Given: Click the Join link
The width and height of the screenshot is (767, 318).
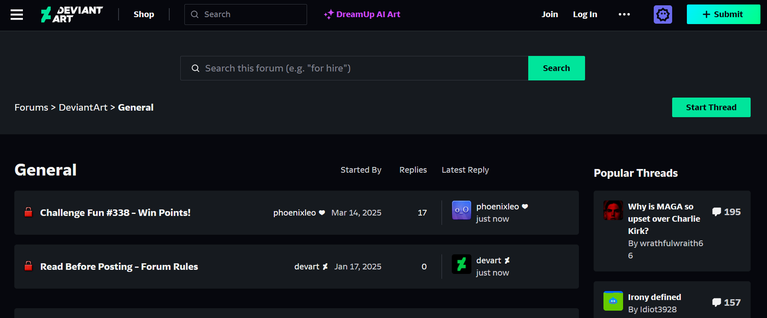Looking at the screenshot, I should [549, 14].
